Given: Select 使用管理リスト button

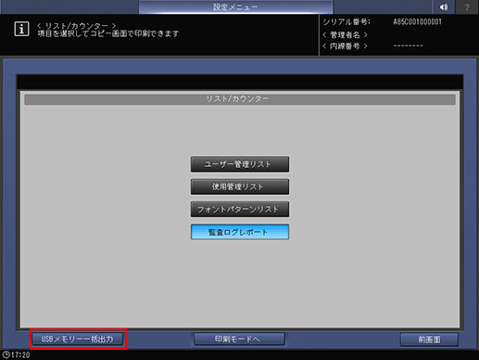Looking at the screenshot, I should pos(240,186).
